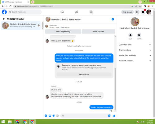This screenshot has height=124, width=155.
Task: Open the $923 - 2 Beds 2 Baths House listing
Action: pos(60,28)
